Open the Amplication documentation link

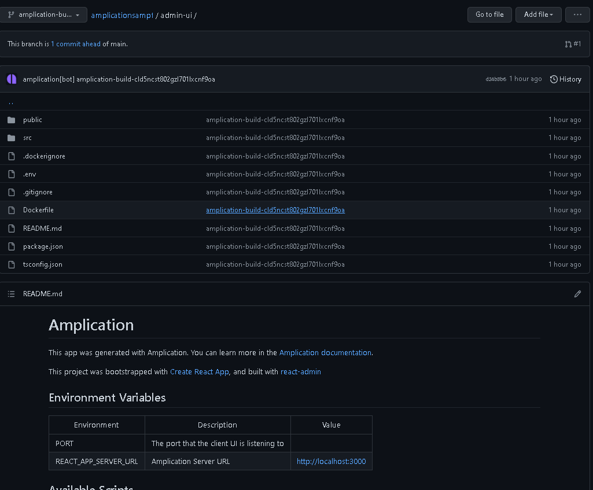325,352
